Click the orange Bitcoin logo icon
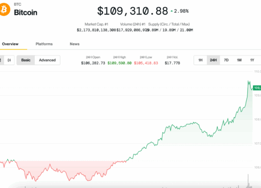The width and height of the screenshot is (261, 188). click(x=5, y=9)
